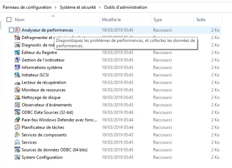The width and height of the screenshot is (232, 168).
Task: Sort by the Type column header
Action: tap(158, 19)
